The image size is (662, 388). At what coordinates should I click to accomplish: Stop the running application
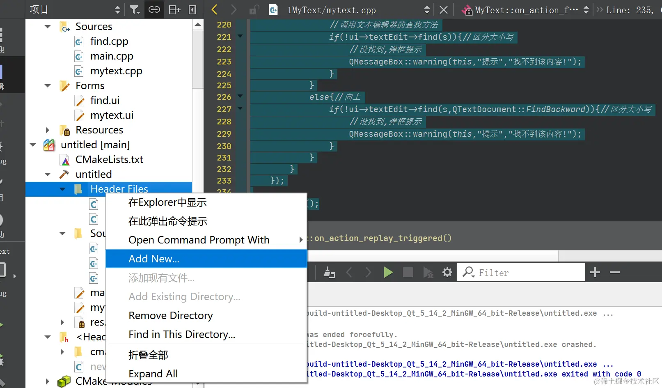click(x=408, y=272)
